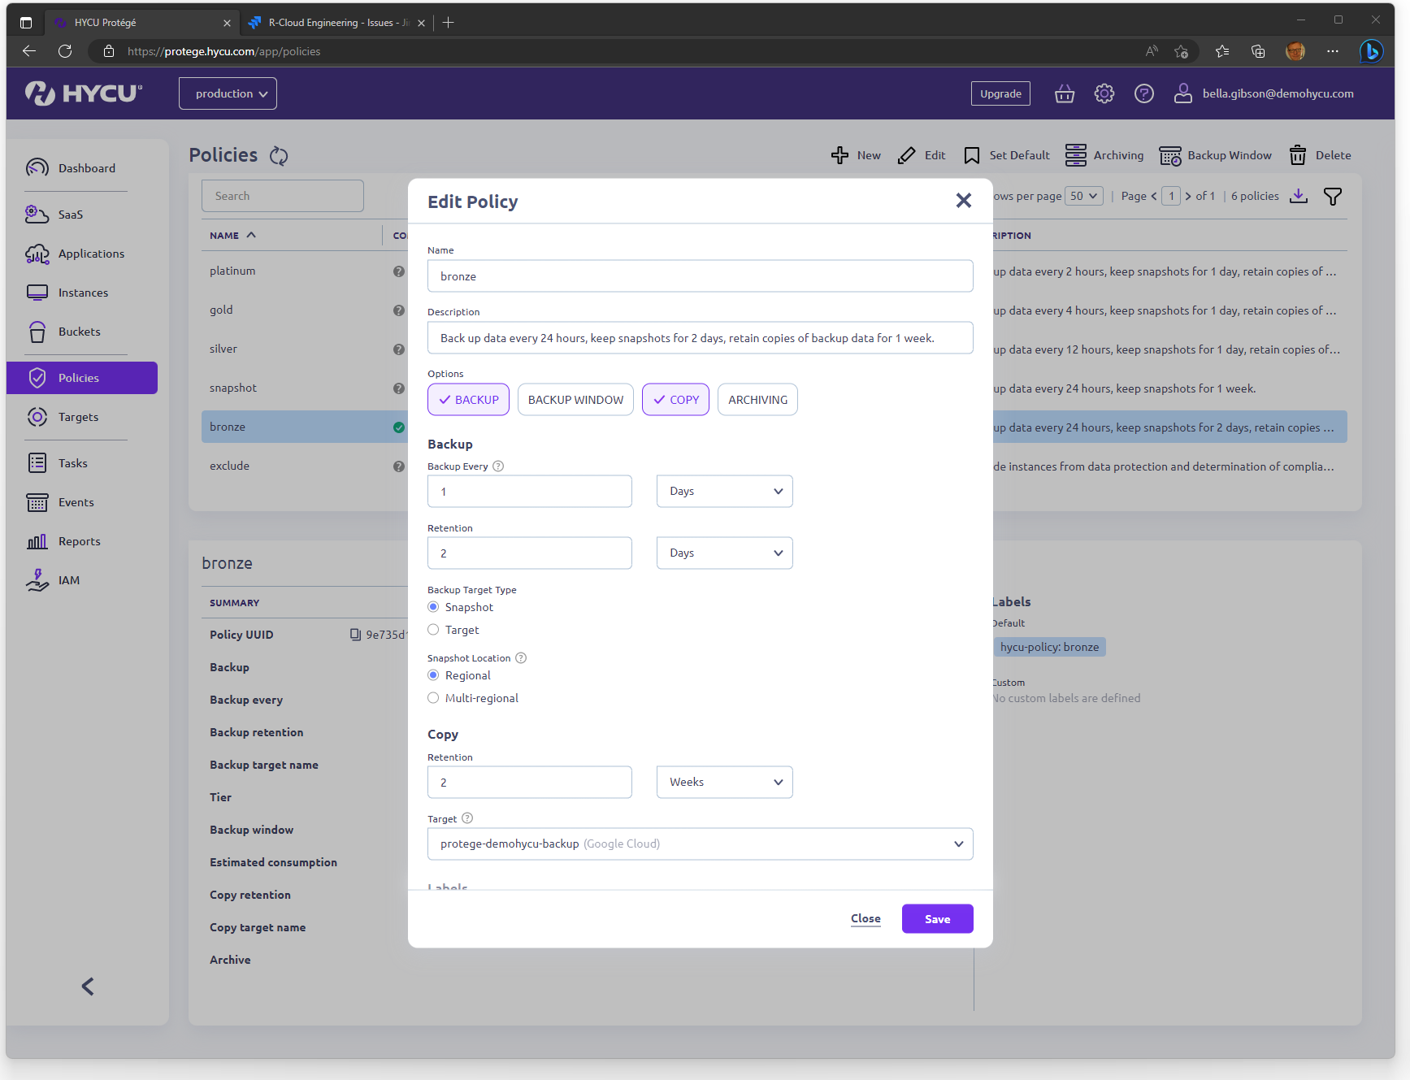Go to the Targets section

tap(77, 417)
